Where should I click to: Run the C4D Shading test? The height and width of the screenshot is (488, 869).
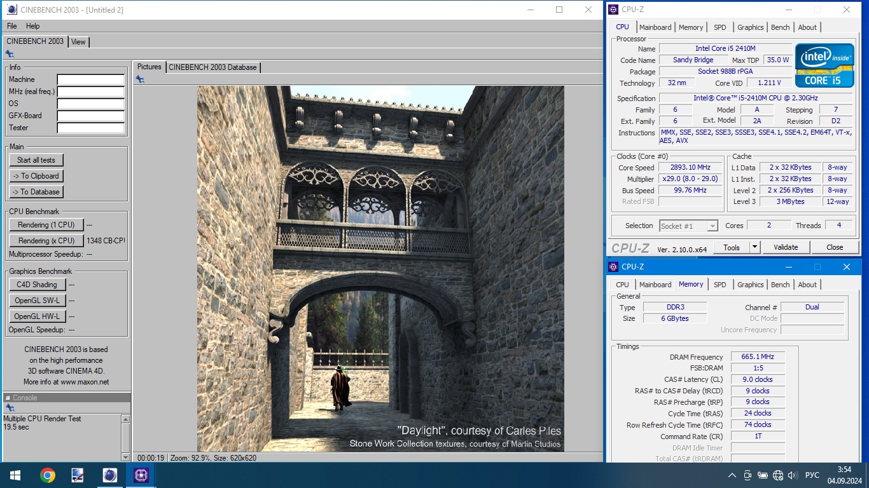coord(36,285)
